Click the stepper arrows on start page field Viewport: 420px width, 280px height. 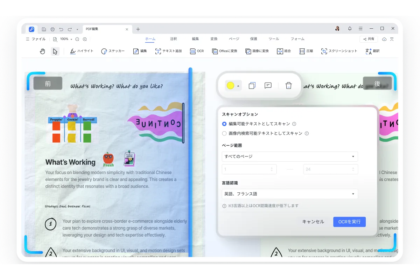point(272,169)
